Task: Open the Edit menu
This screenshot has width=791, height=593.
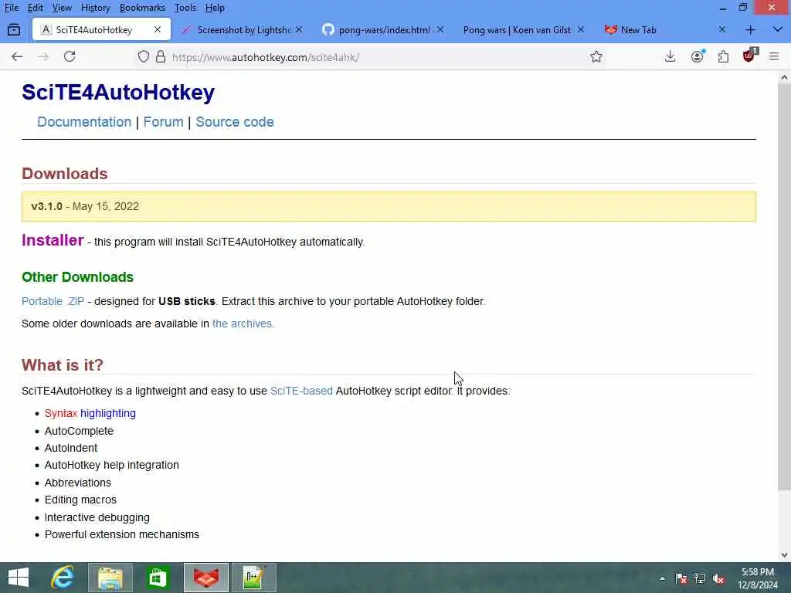Action: [36, 8]
